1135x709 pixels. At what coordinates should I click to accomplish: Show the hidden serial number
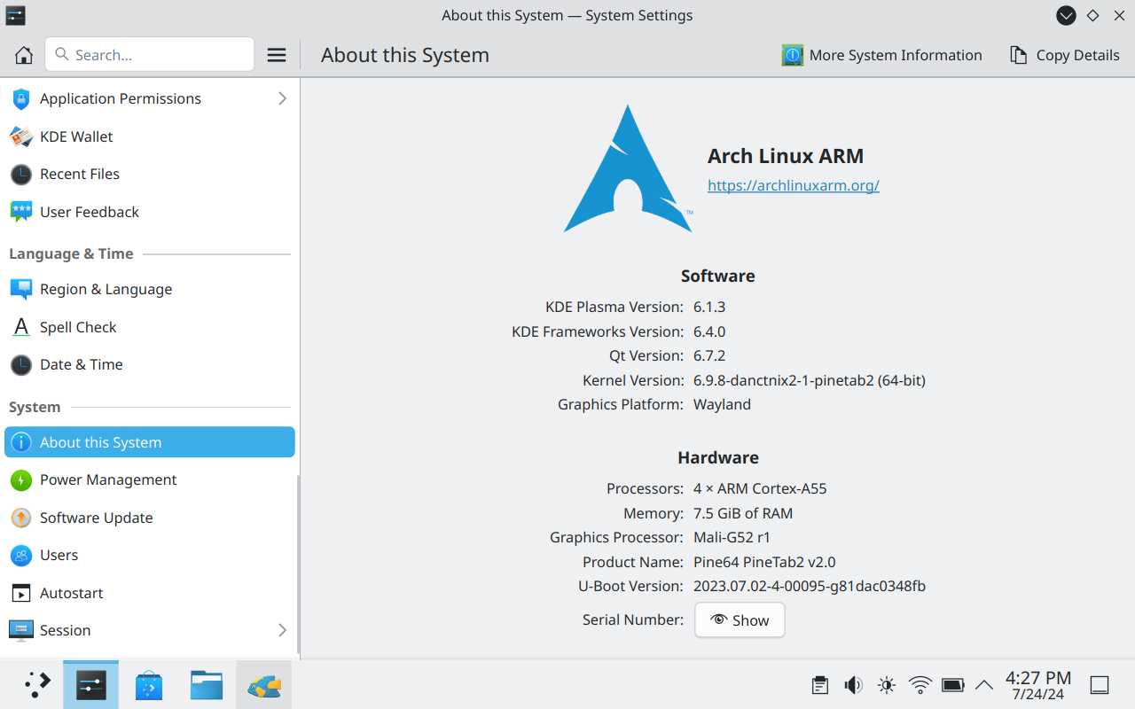pyautogui.click(x=740, y=620)
